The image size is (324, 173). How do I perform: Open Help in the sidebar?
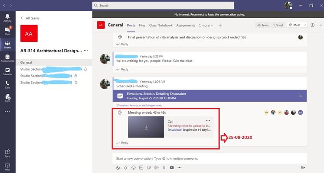click(7, 167)
